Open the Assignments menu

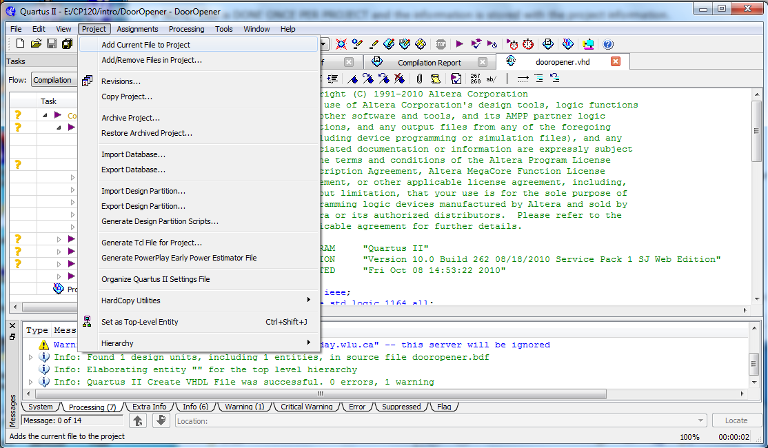[137, 29]
